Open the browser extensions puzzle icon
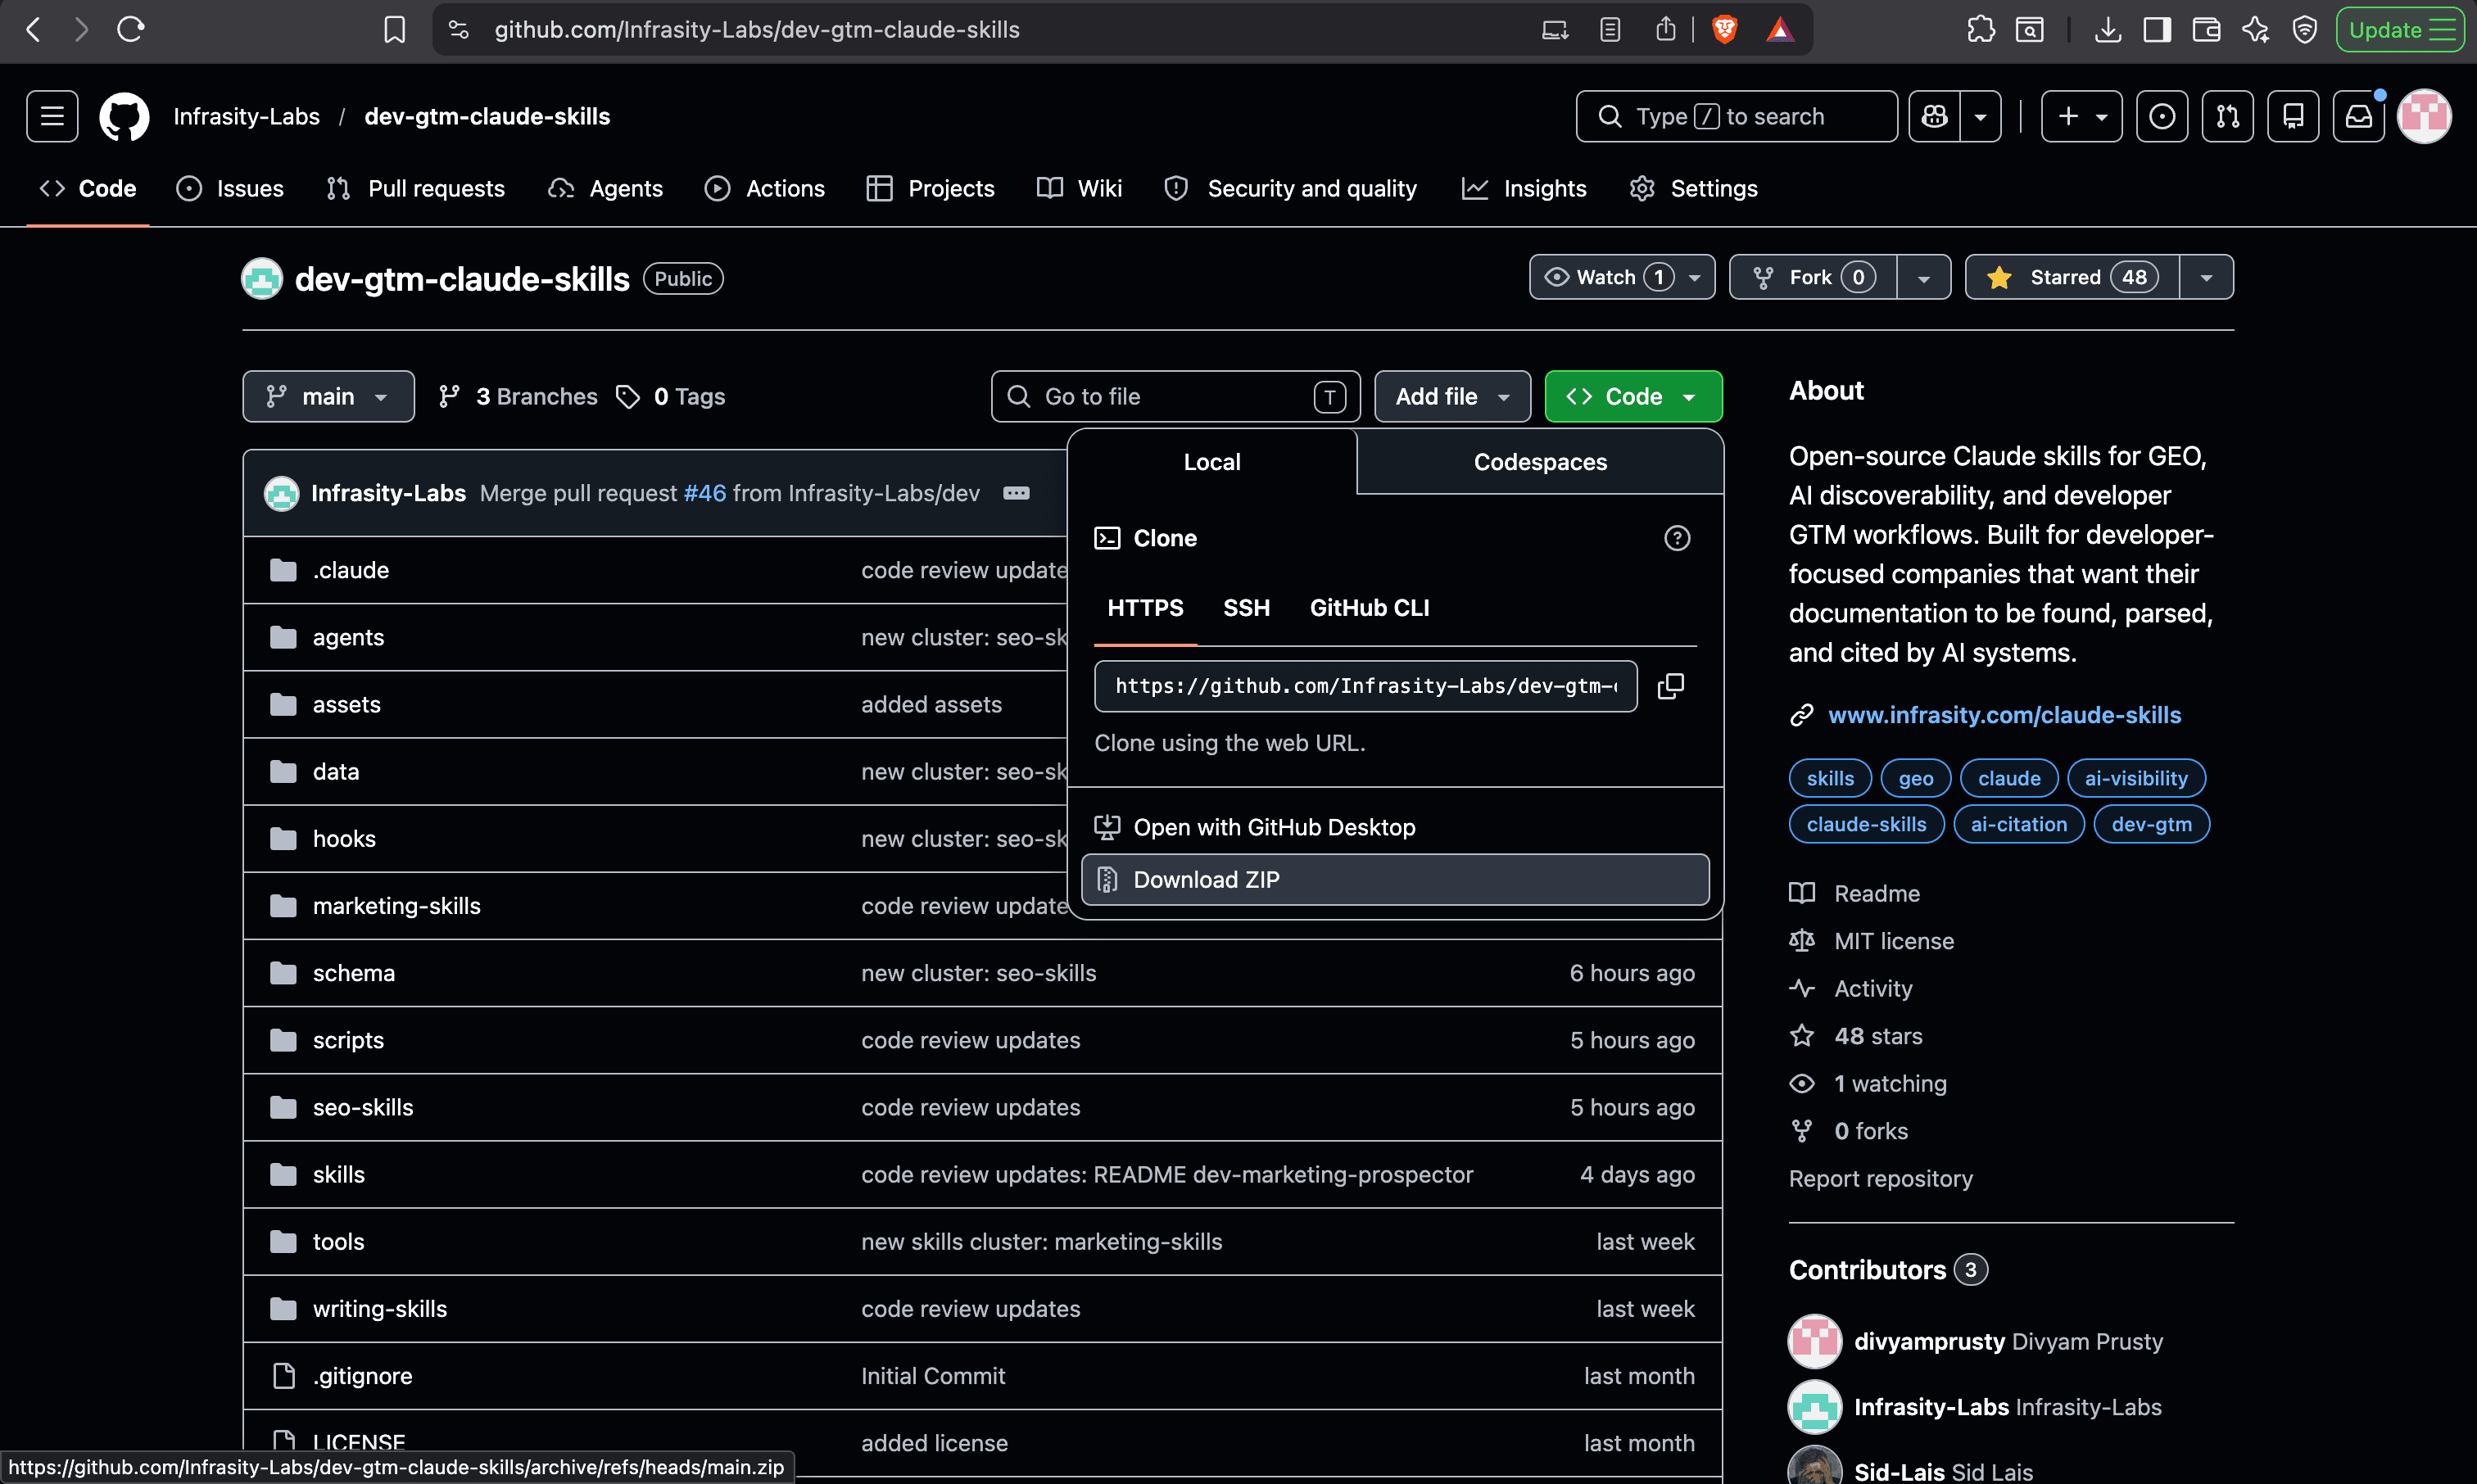Viewport: 2477px width, 1484px height. (1980, 30)
